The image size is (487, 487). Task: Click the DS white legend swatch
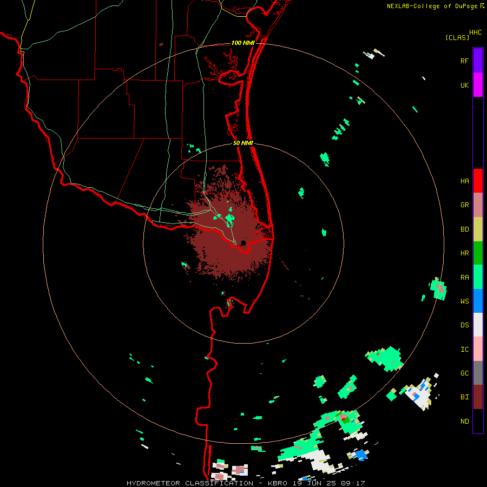click(478, 325)
